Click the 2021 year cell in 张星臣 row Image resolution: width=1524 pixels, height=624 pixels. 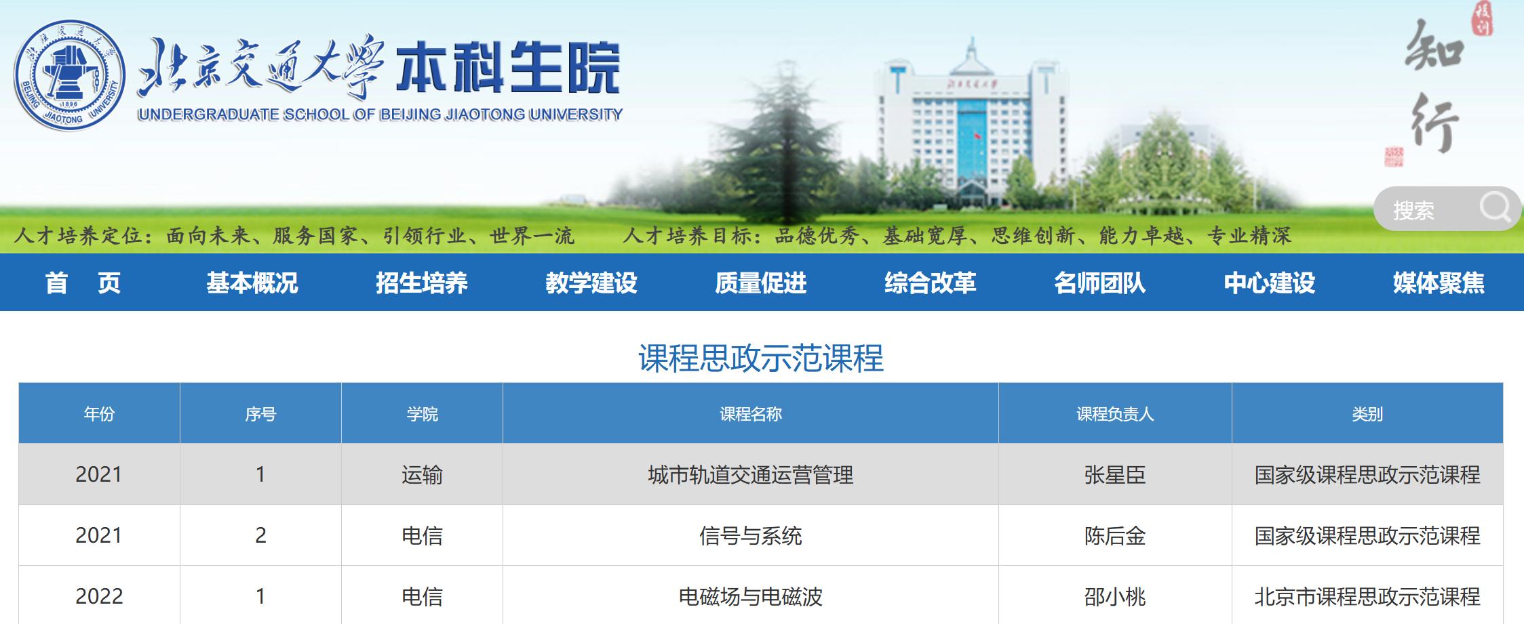(x=99, y=474)
